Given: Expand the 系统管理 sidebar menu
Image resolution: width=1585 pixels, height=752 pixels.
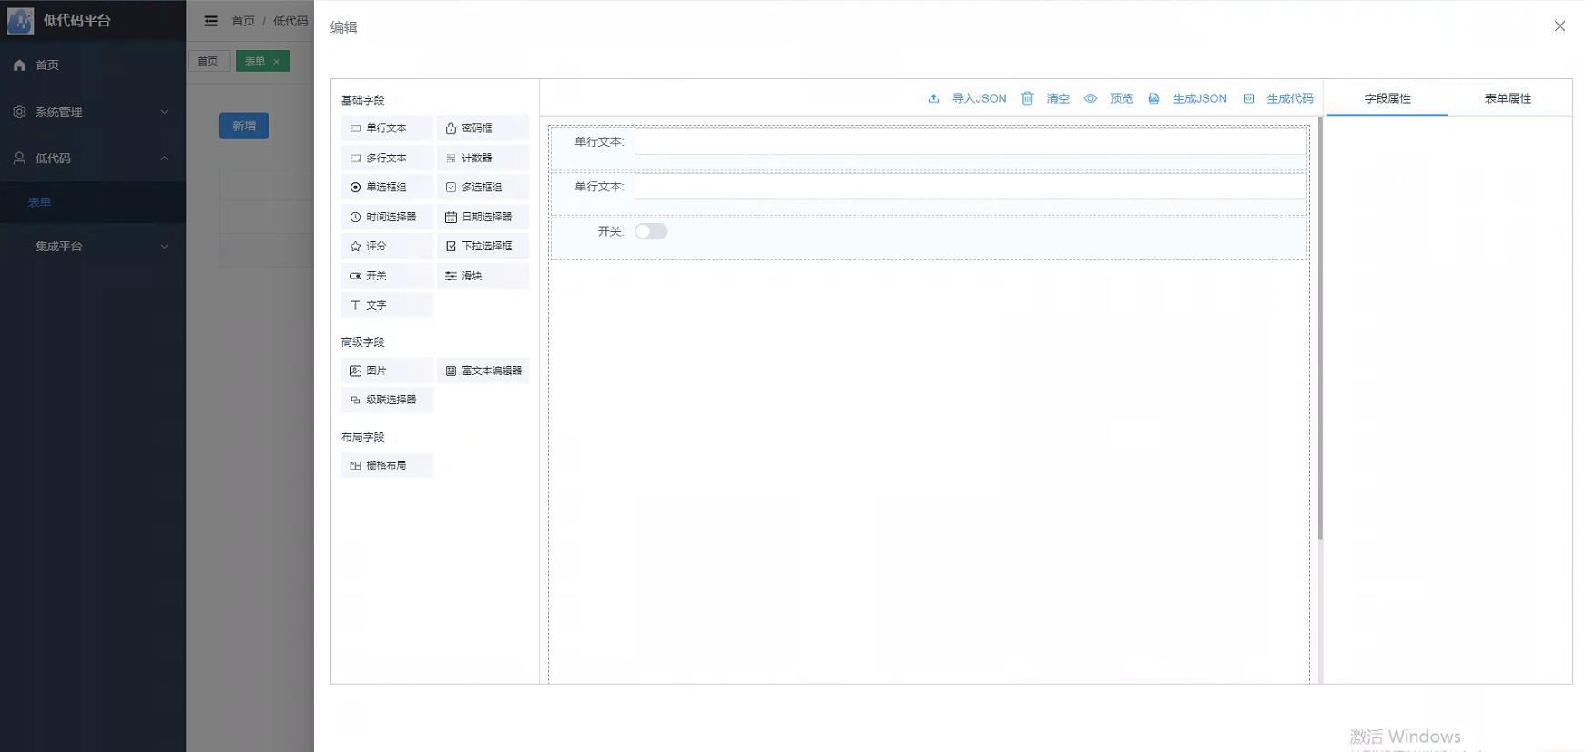Looking at the screenshot, I should pos(93,111).
